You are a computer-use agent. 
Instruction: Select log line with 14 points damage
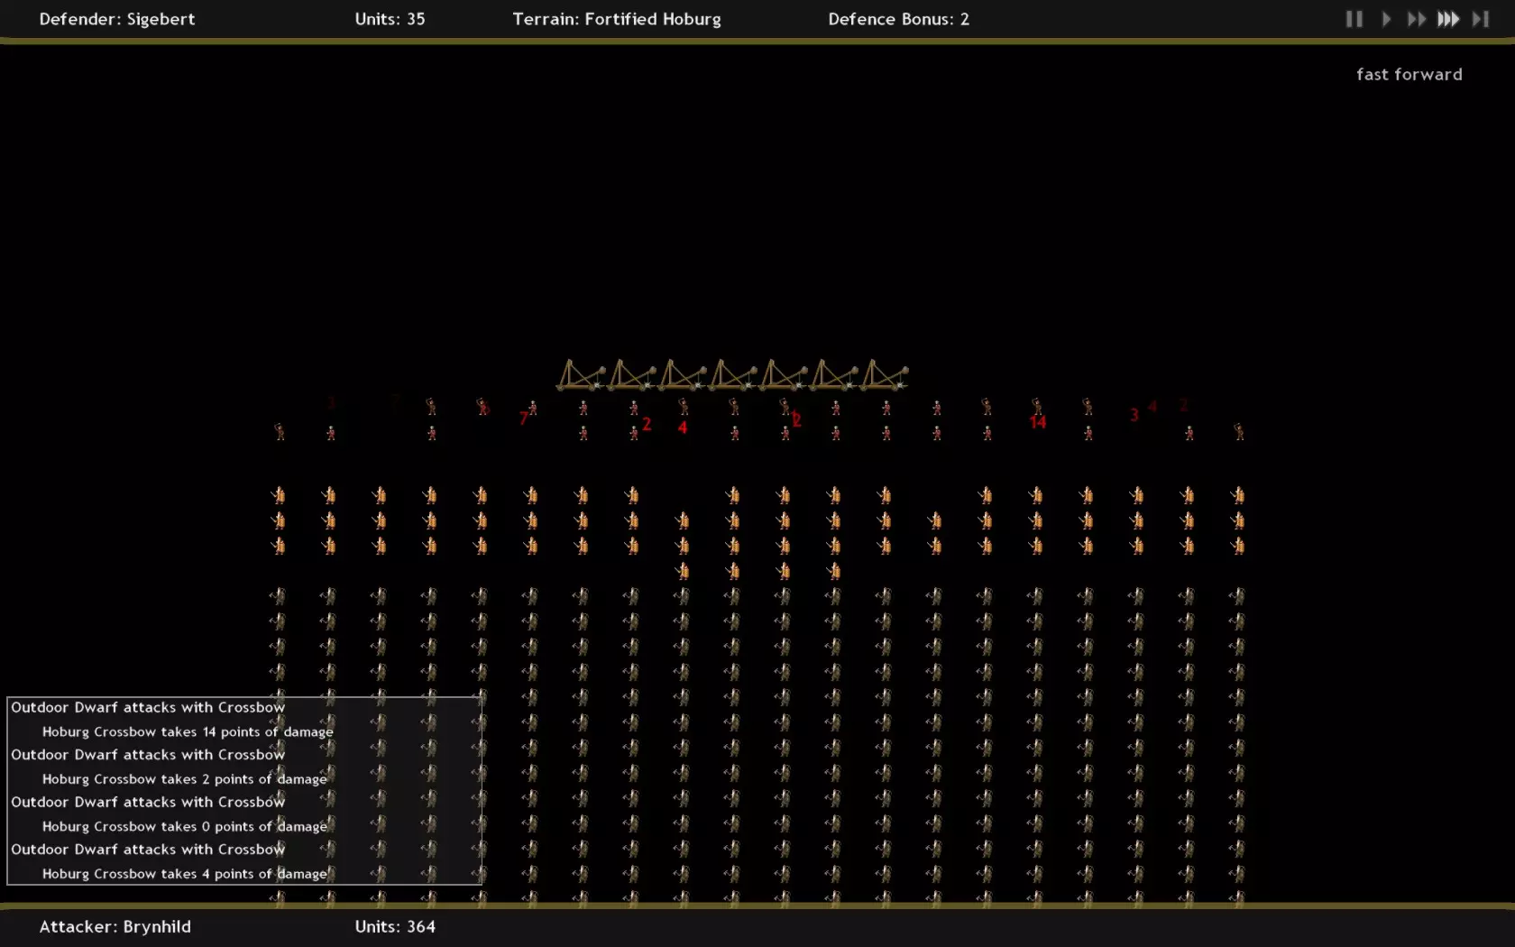[x=188, y=731]
